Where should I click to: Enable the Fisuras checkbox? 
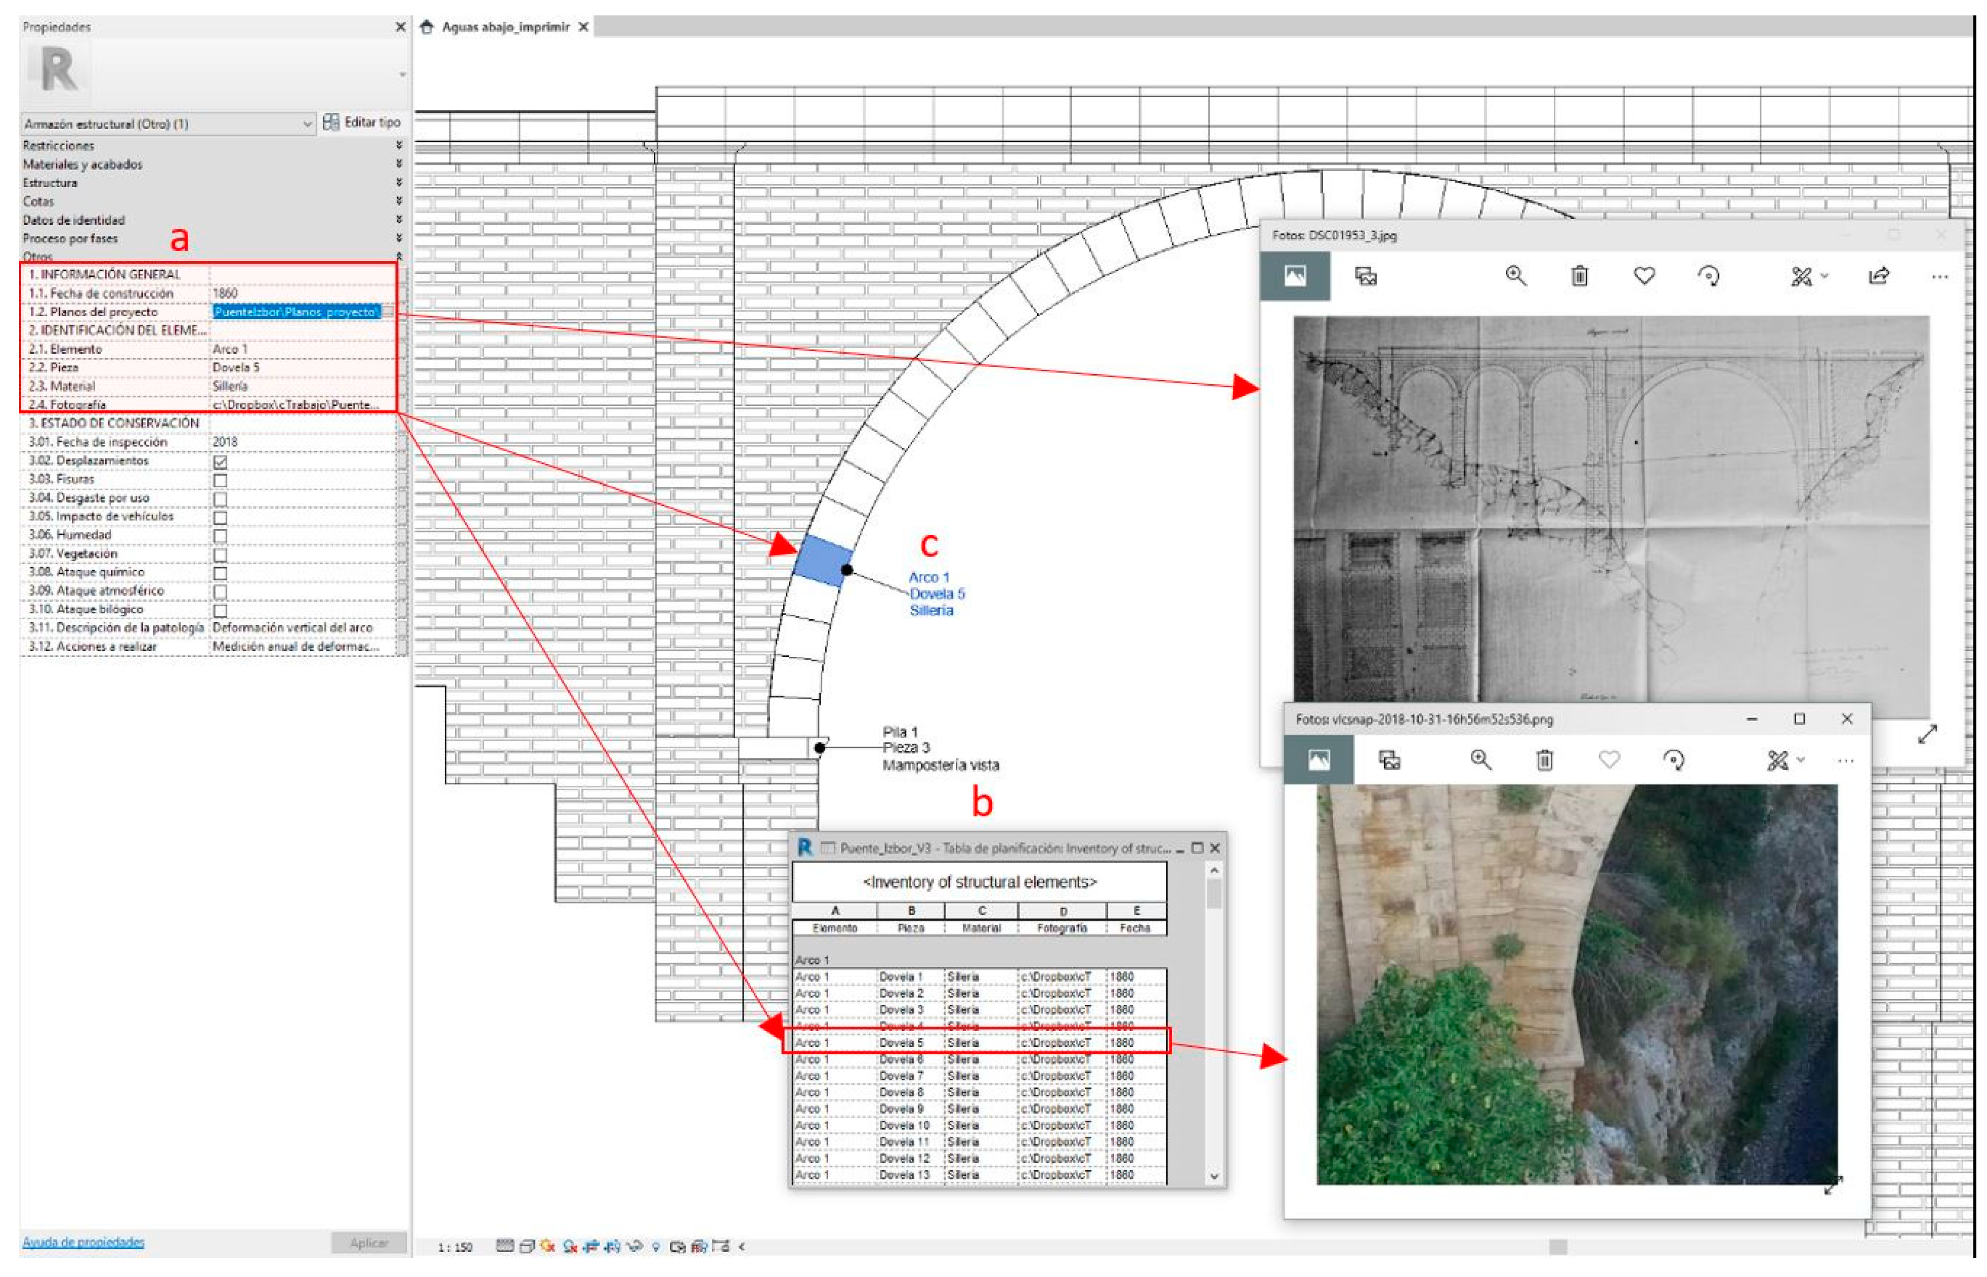220,480
